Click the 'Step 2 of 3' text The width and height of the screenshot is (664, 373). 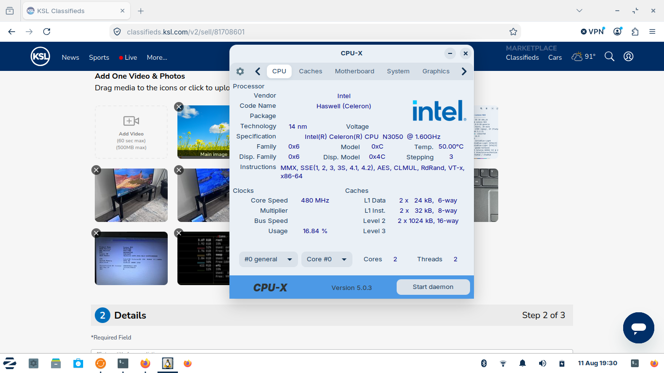coord(543,315)
